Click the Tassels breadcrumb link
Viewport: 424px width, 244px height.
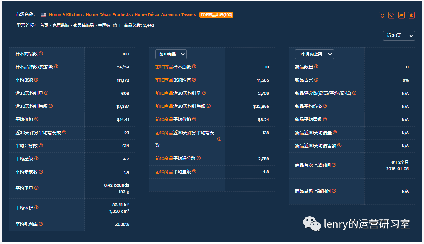tap(189, 14)
